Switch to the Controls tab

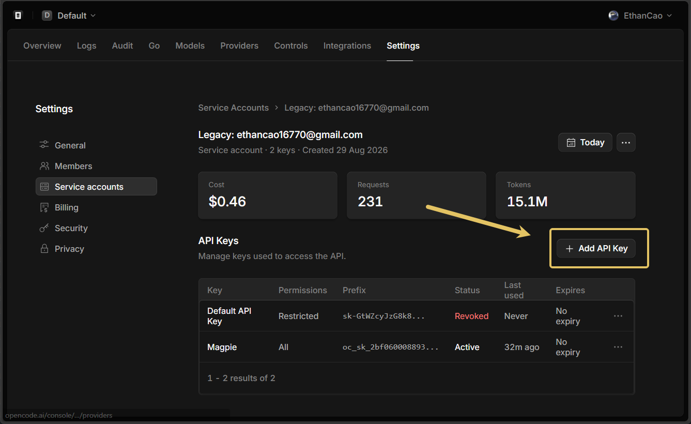click(291, 46)
